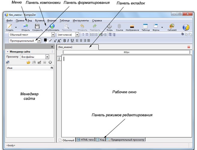Close the tab with the red X

(x=189, y=47)
